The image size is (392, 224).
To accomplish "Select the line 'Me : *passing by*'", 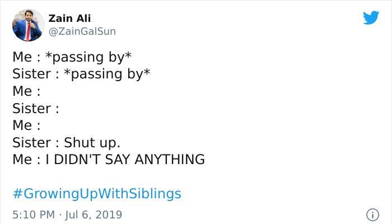I will [72, 57].
